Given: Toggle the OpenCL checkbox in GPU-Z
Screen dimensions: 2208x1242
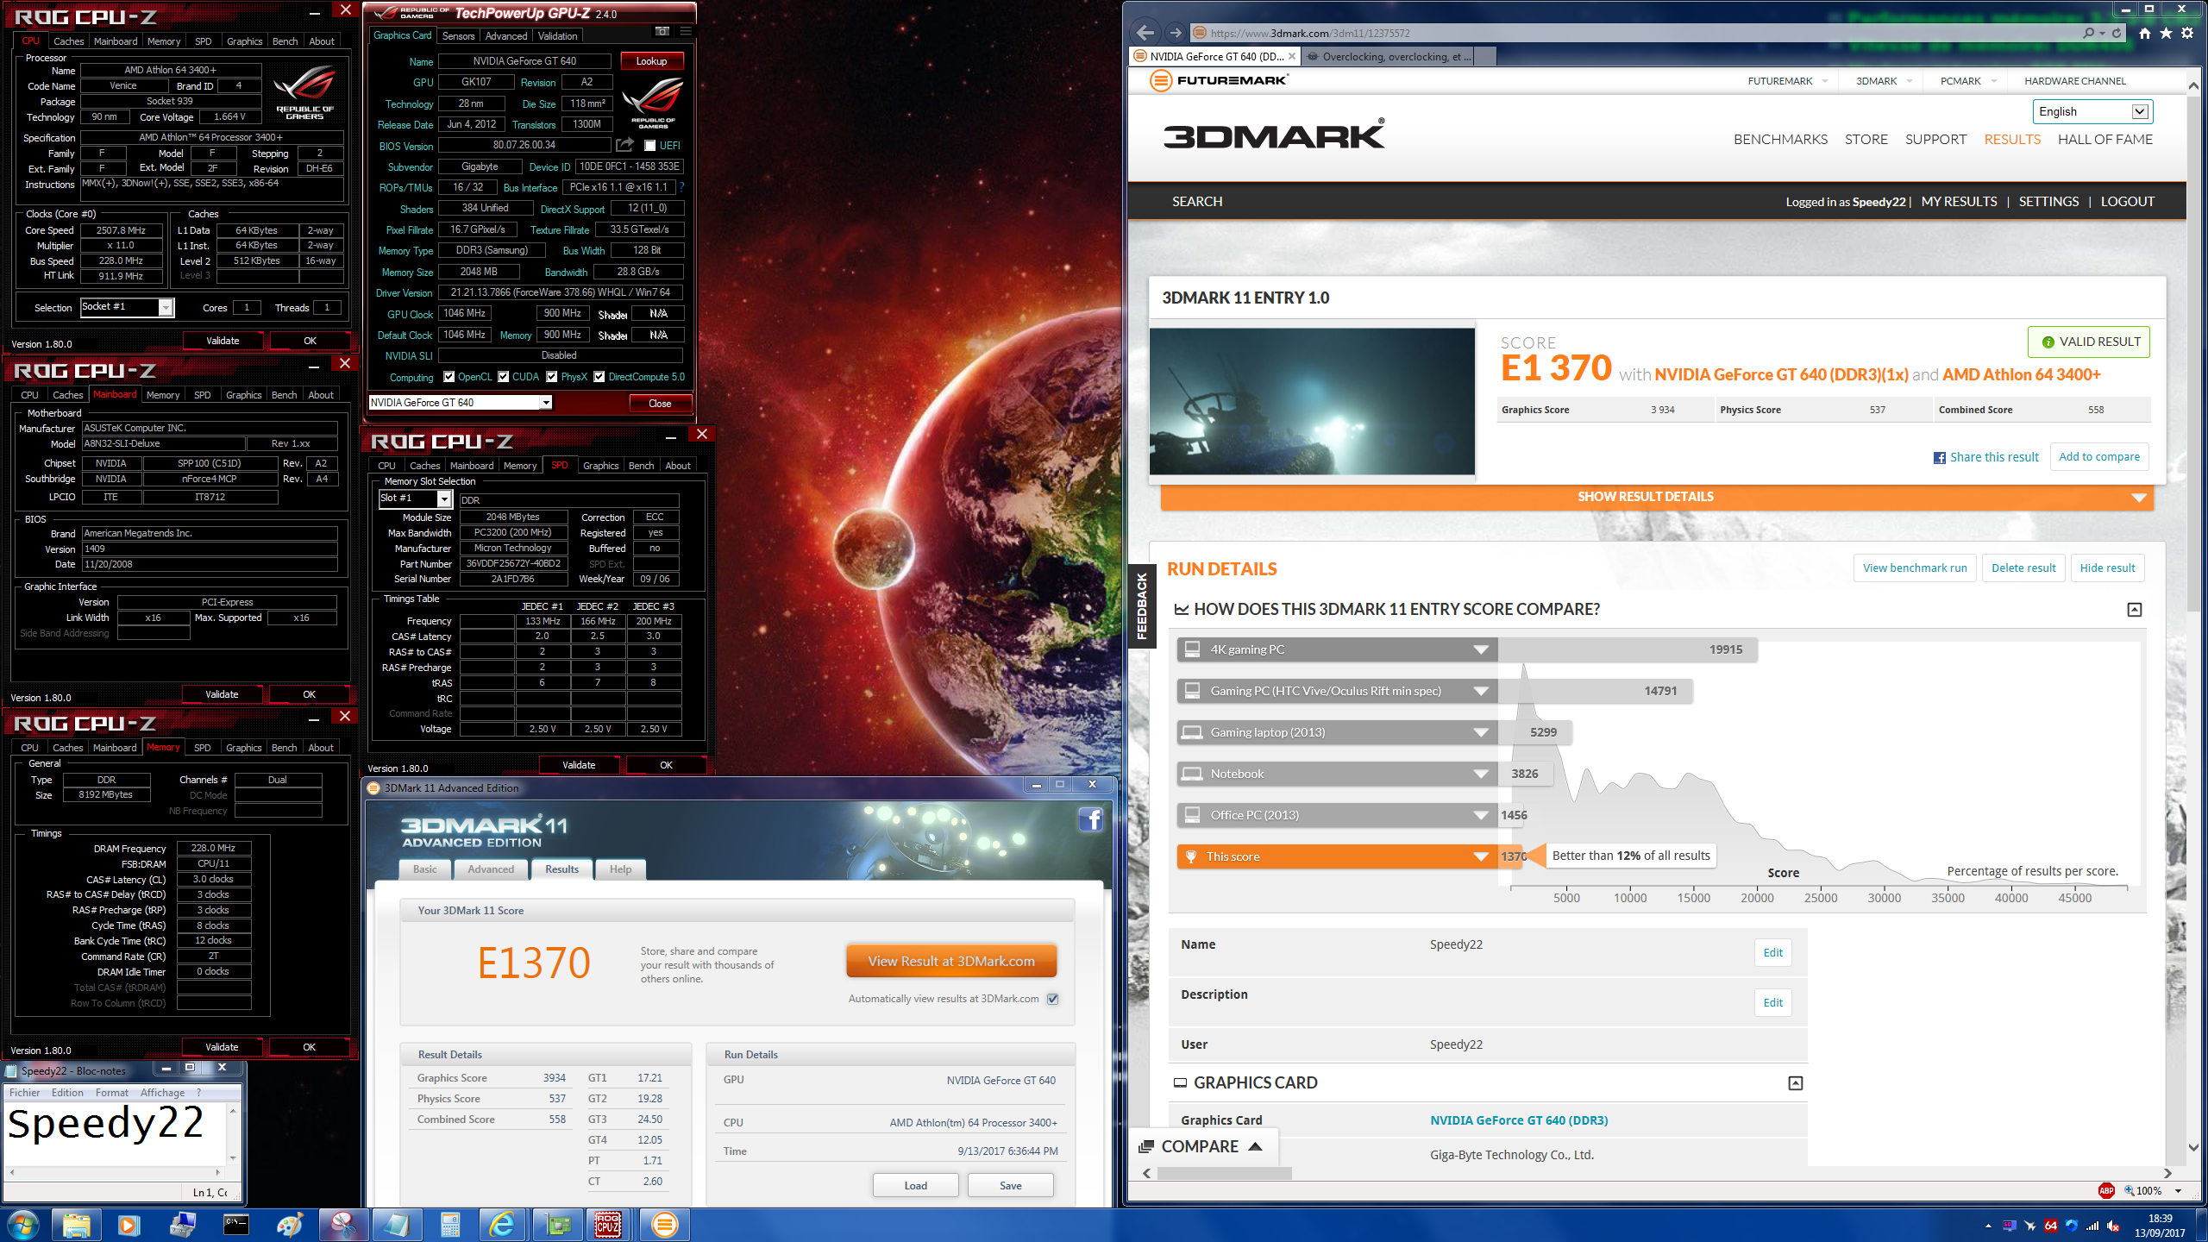Looking at the screenshot, I should 449,377.
